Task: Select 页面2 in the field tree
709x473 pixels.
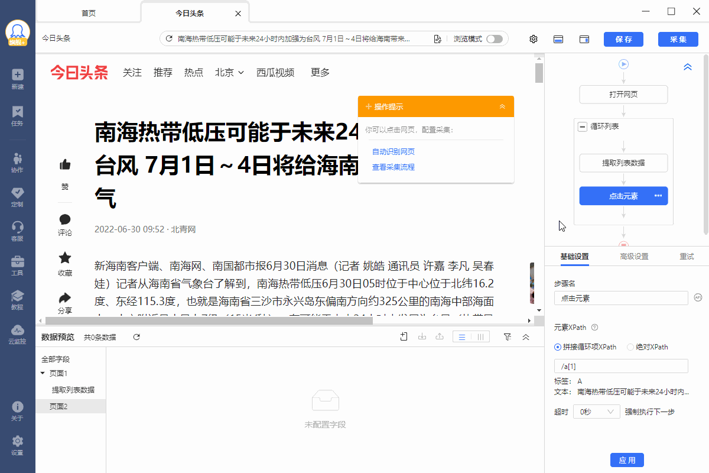Action: pyautogui.click(x=71, y=406)
